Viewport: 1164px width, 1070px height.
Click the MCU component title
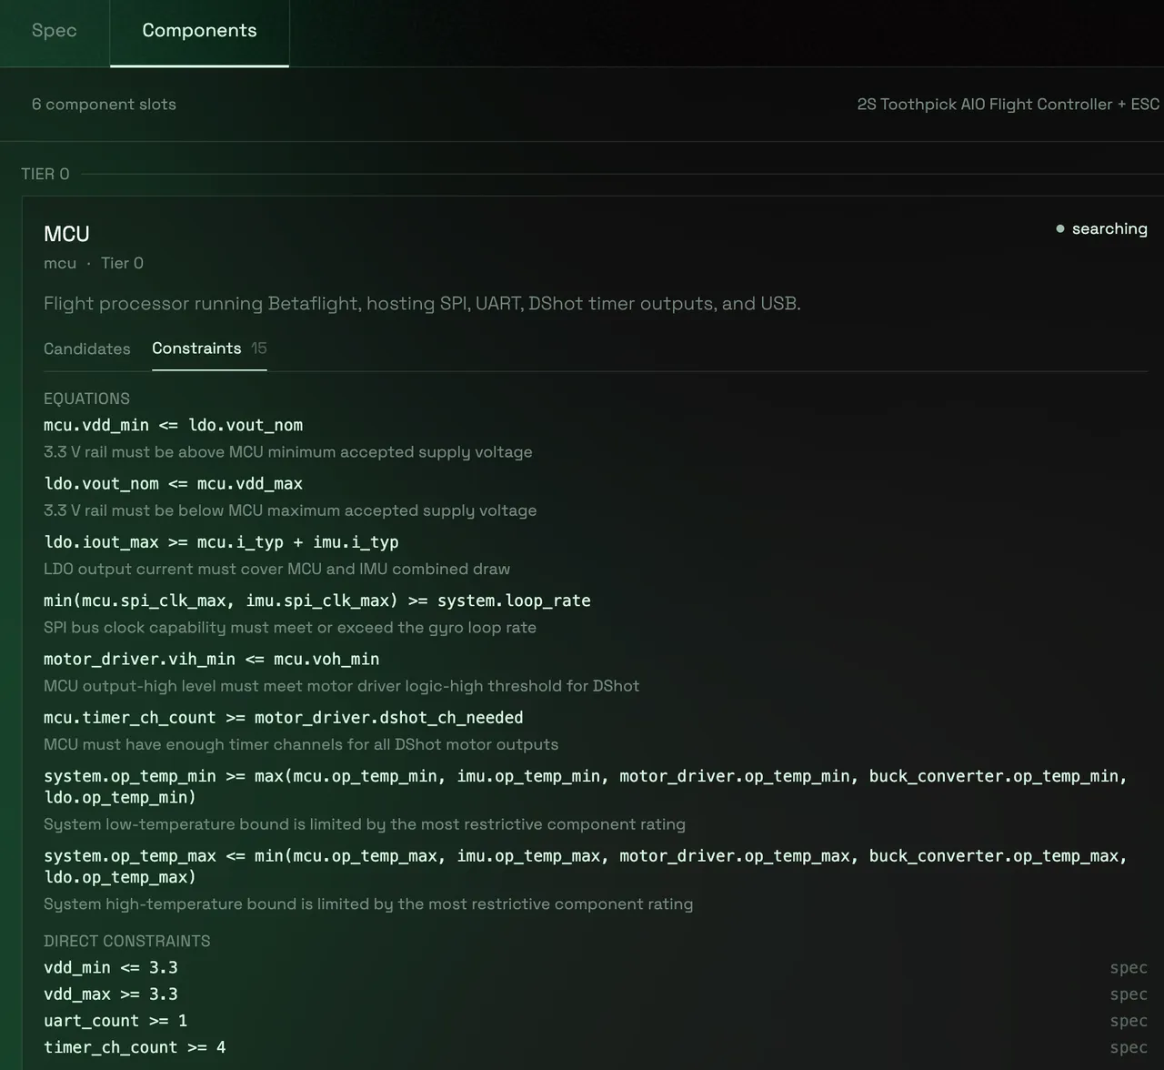pyautogui.click(x=66, y=234)
